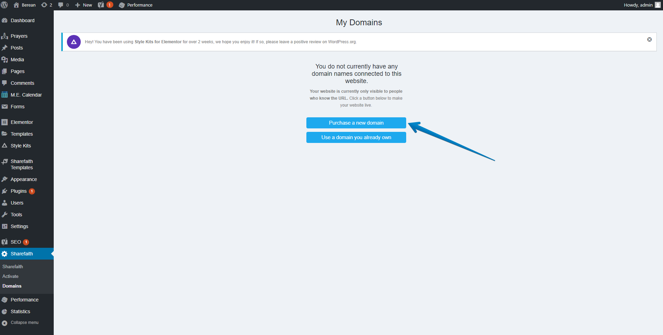
Task: Open the Berean site home link
Action: pyautogui.click(x=25, y=5)
